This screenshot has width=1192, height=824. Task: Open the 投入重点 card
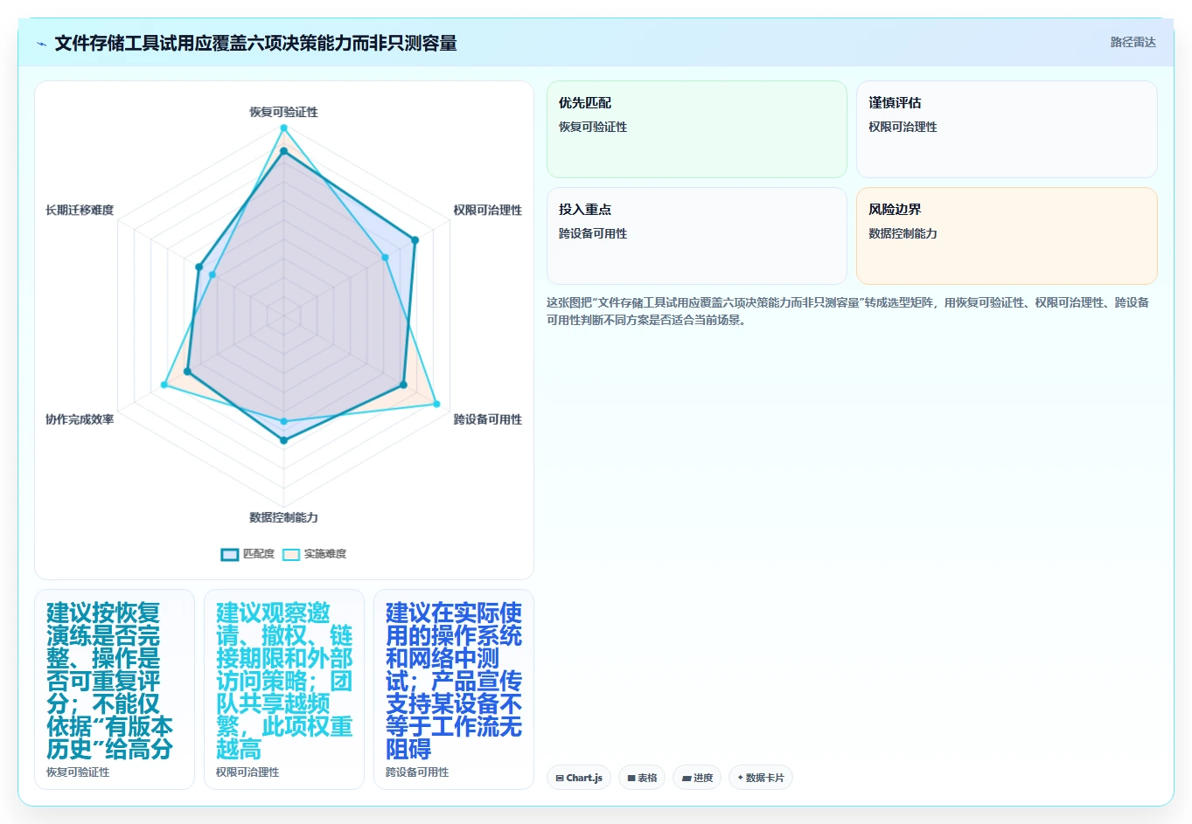[697, 236]
